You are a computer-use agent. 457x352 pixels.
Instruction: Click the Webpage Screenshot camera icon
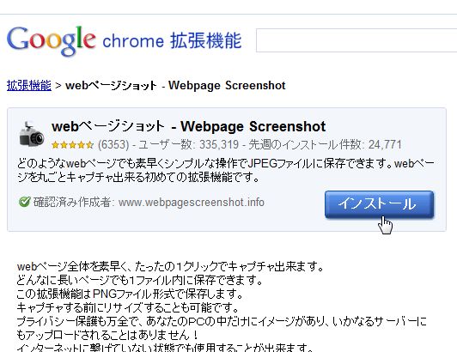click(31, 134)
